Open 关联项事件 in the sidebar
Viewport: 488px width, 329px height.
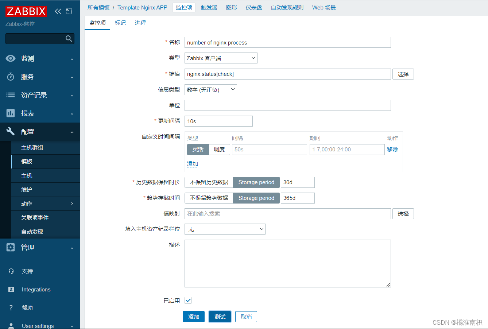46,218
